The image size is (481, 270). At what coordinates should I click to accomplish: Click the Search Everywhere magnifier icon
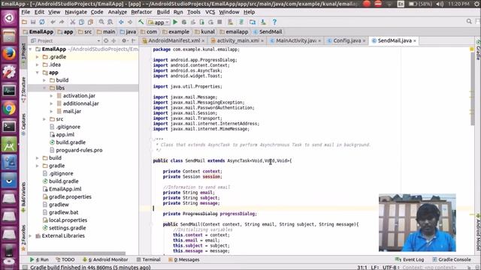[x=469, y=22]
